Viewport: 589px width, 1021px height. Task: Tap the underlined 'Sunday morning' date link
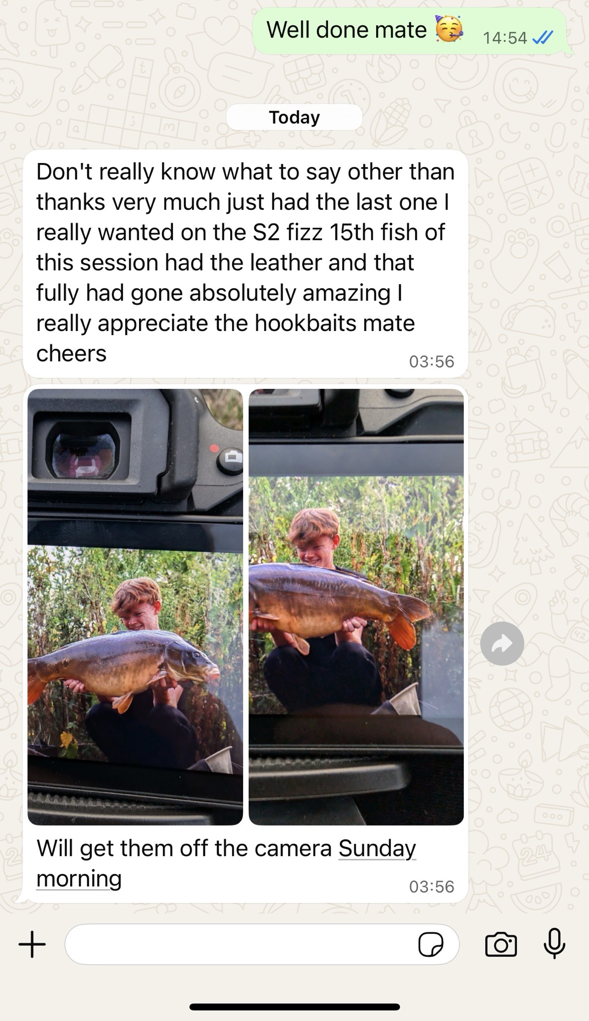[x=226, y=863]
